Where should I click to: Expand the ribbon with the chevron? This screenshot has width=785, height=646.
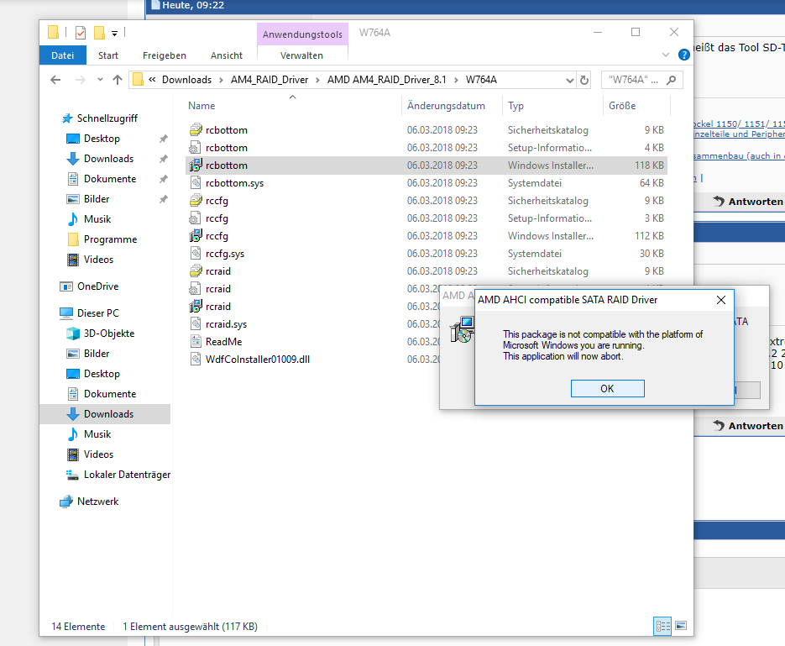665,55
